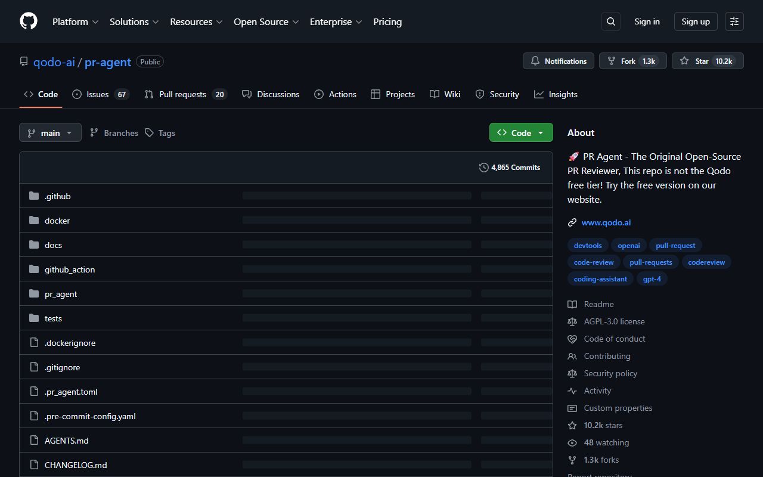Expand the Platform navigation menu
This screenshot has width=763, height=477.
75,21
